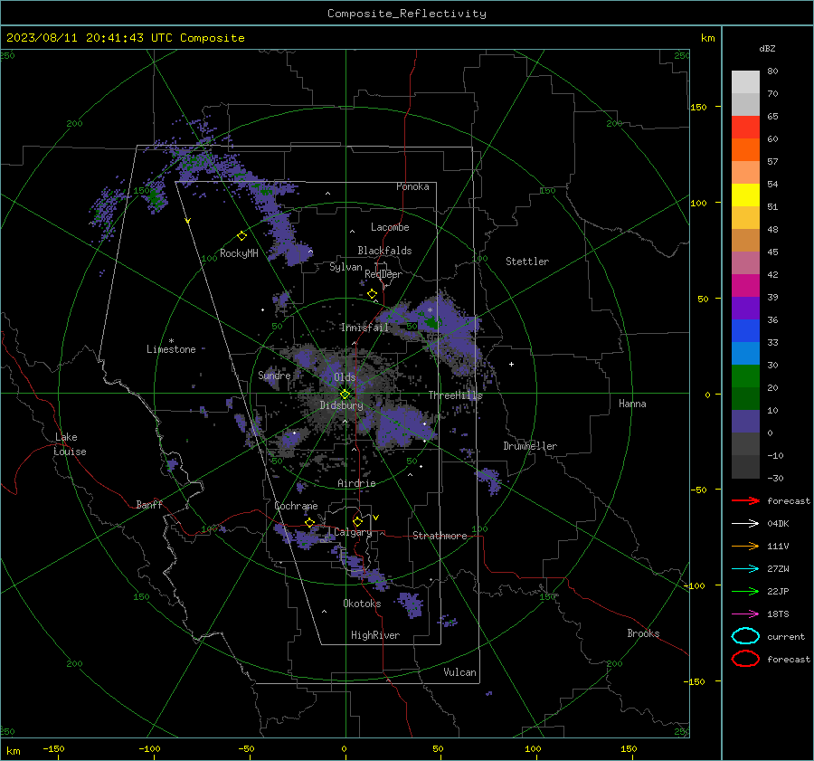Click the purple 36-39 dBZ swatch
This screenshot has height=761, width=814.
[745, 309]
